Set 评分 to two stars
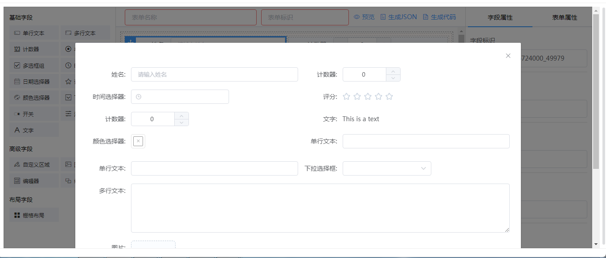The image size is (606, 258). click(357, 96)
